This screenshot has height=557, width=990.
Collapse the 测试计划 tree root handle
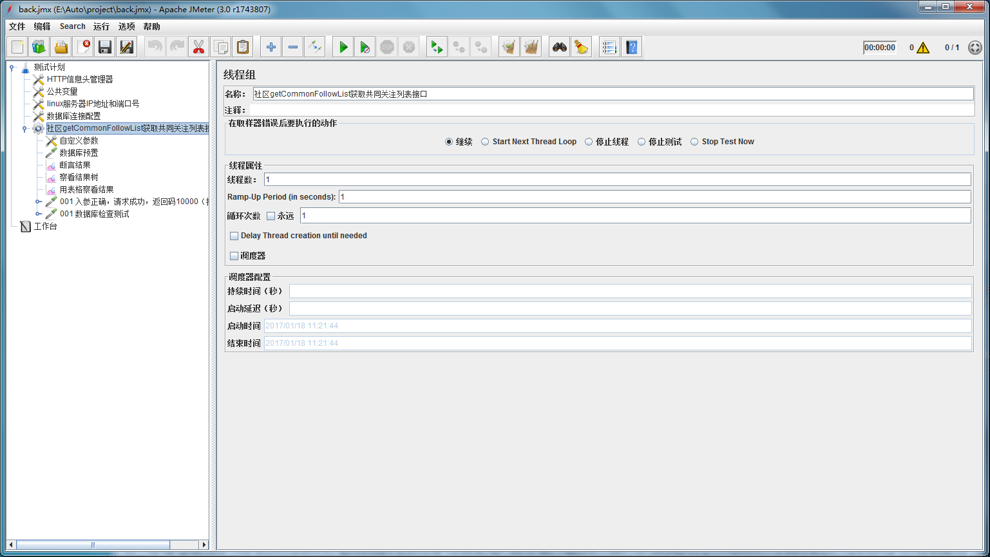pyautogui.click(x=12, y=67)
